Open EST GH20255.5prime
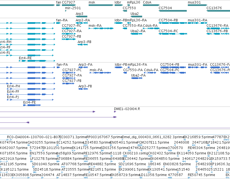The image size is (230, 179). pos(42,142)
